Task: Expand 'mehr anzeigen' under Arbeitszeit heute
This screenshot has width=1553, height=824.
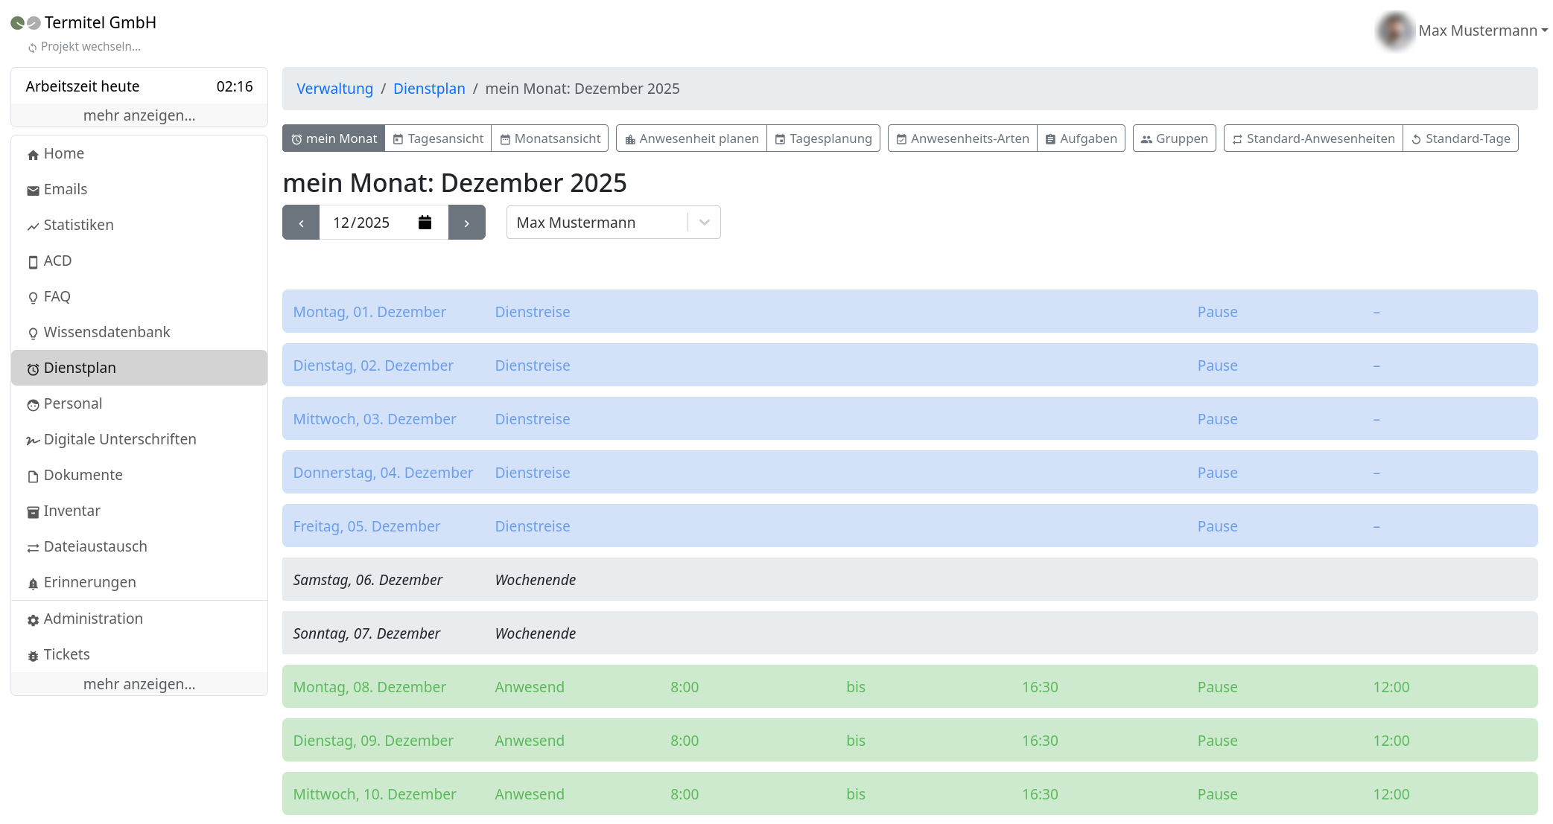Action: [x=139, y=115]
